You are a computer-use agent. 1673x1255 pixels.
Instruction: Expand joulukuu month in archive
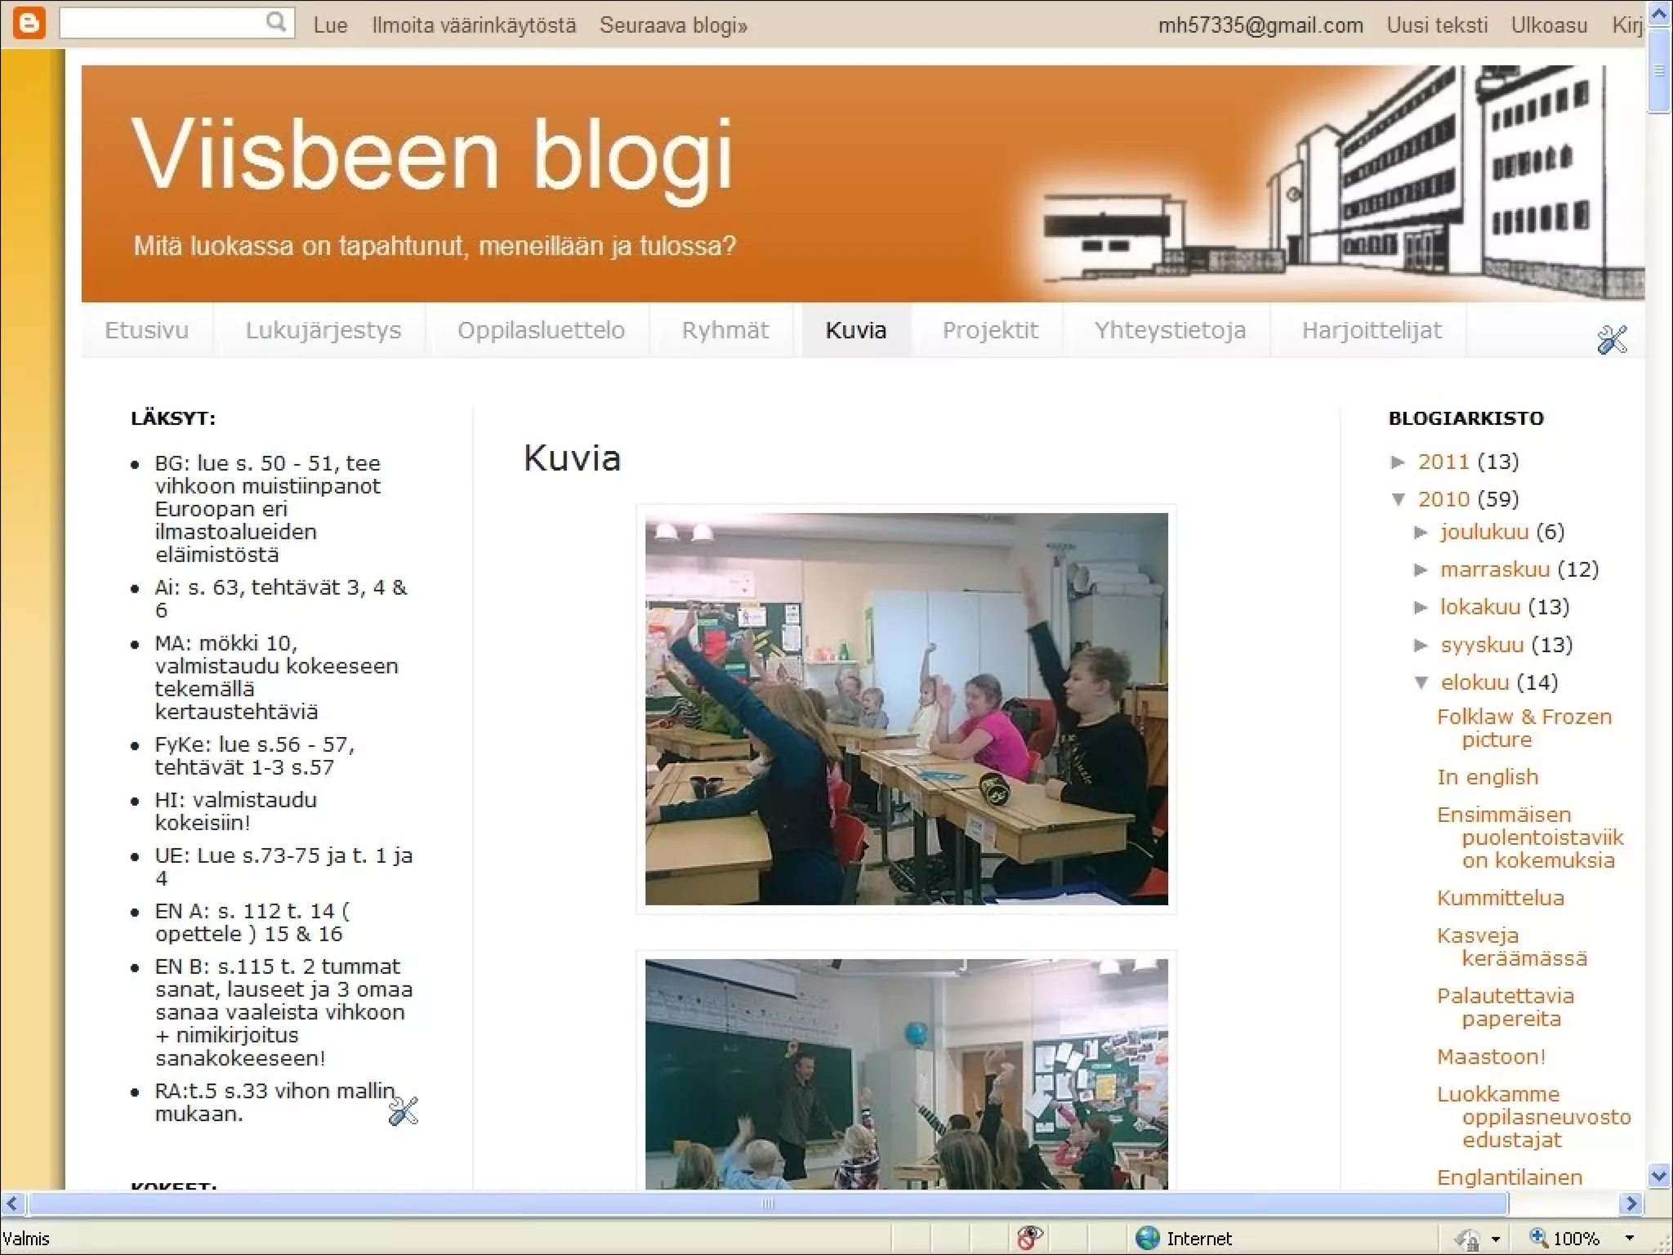click(x=1421, y=533)
